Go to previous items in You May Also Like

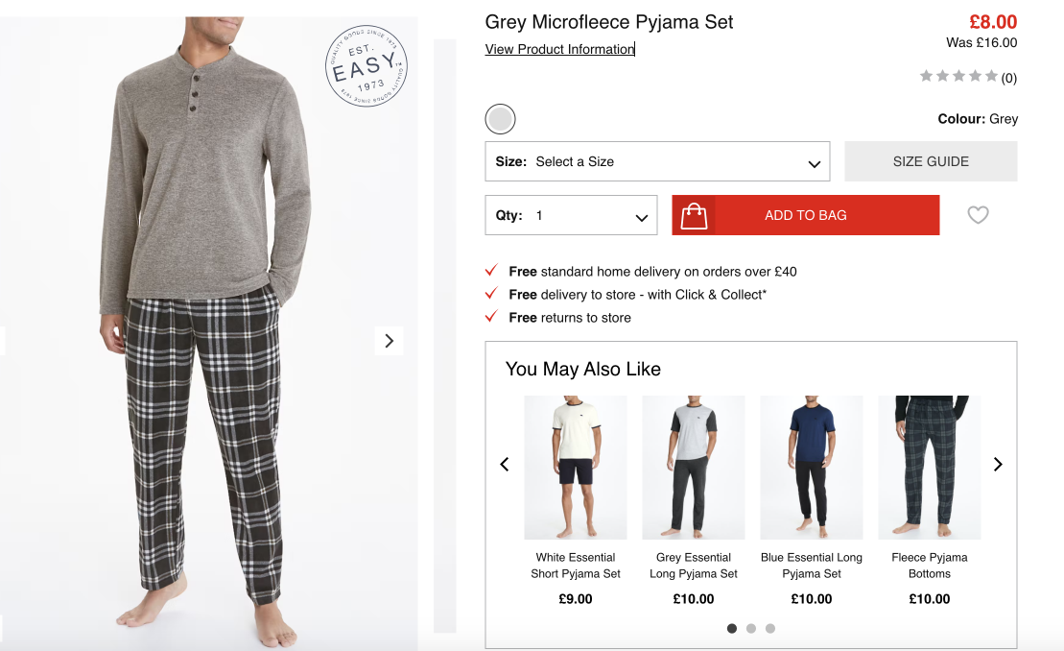point(505,465)
